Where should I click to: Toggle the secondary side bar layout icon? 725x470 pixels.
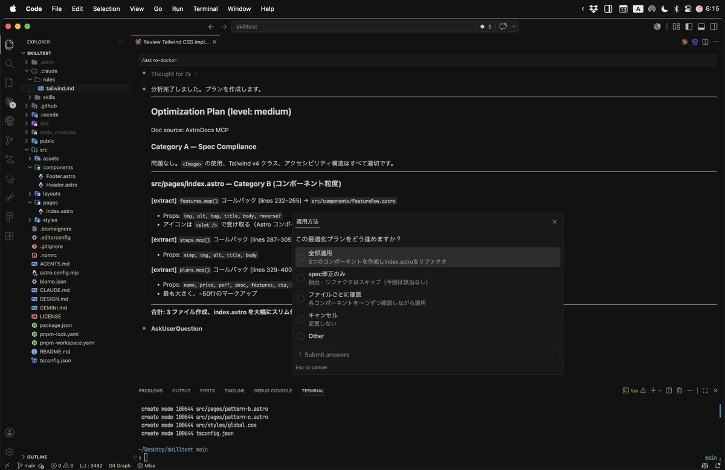(x=714, y=27)
